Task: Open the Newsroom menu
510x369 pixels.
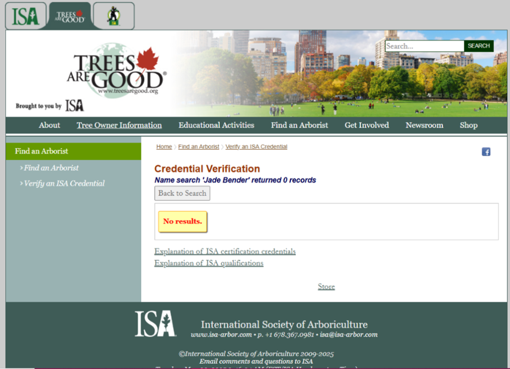Action: click(424, 125)
